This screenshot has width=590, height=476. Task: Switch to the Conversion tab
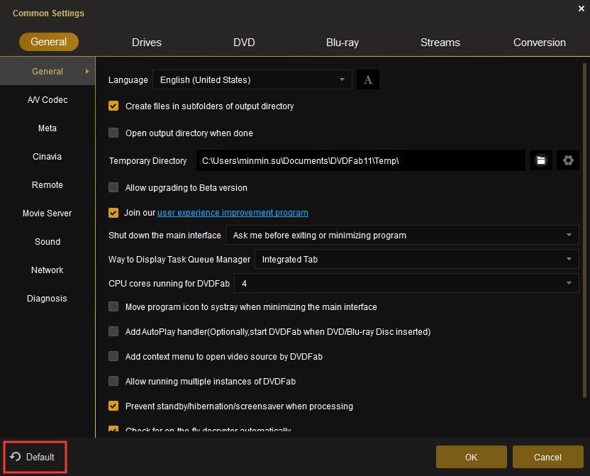pyautogui.click(x=540, y=43)
